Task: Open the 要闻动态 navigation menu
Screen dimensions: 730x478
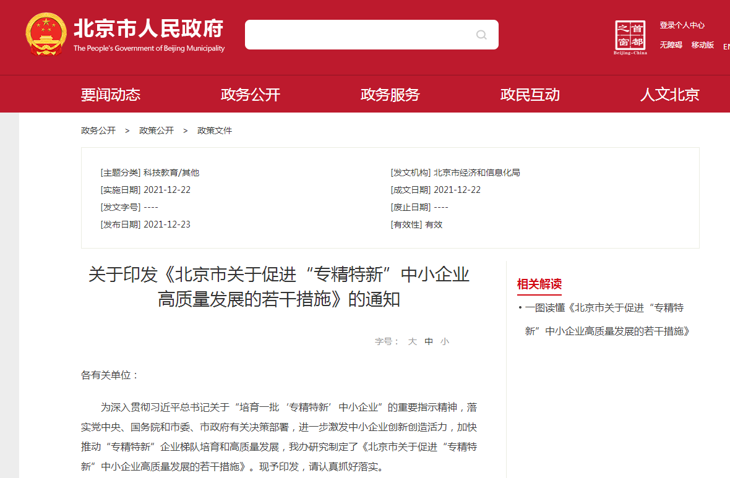Action: pyautogui.click(x=111, y=95)
